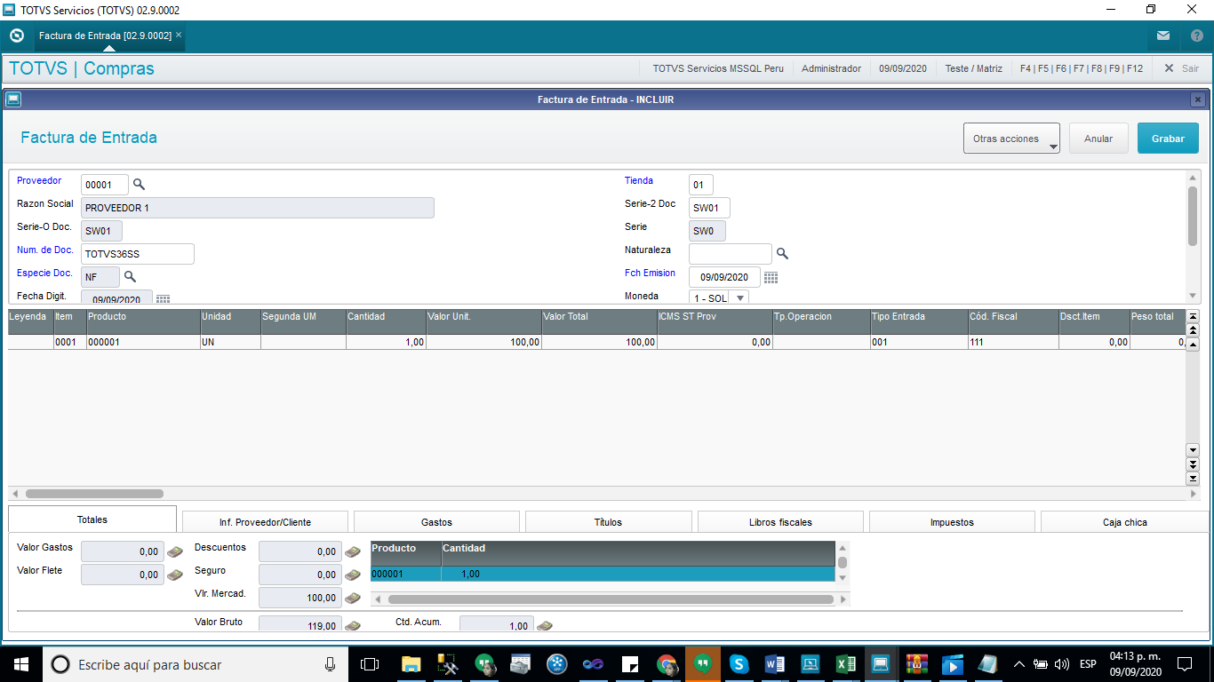Click the Cód. Fiscal cell 111
This screenshot has width=1214, height=682.
pos(1012,342)
